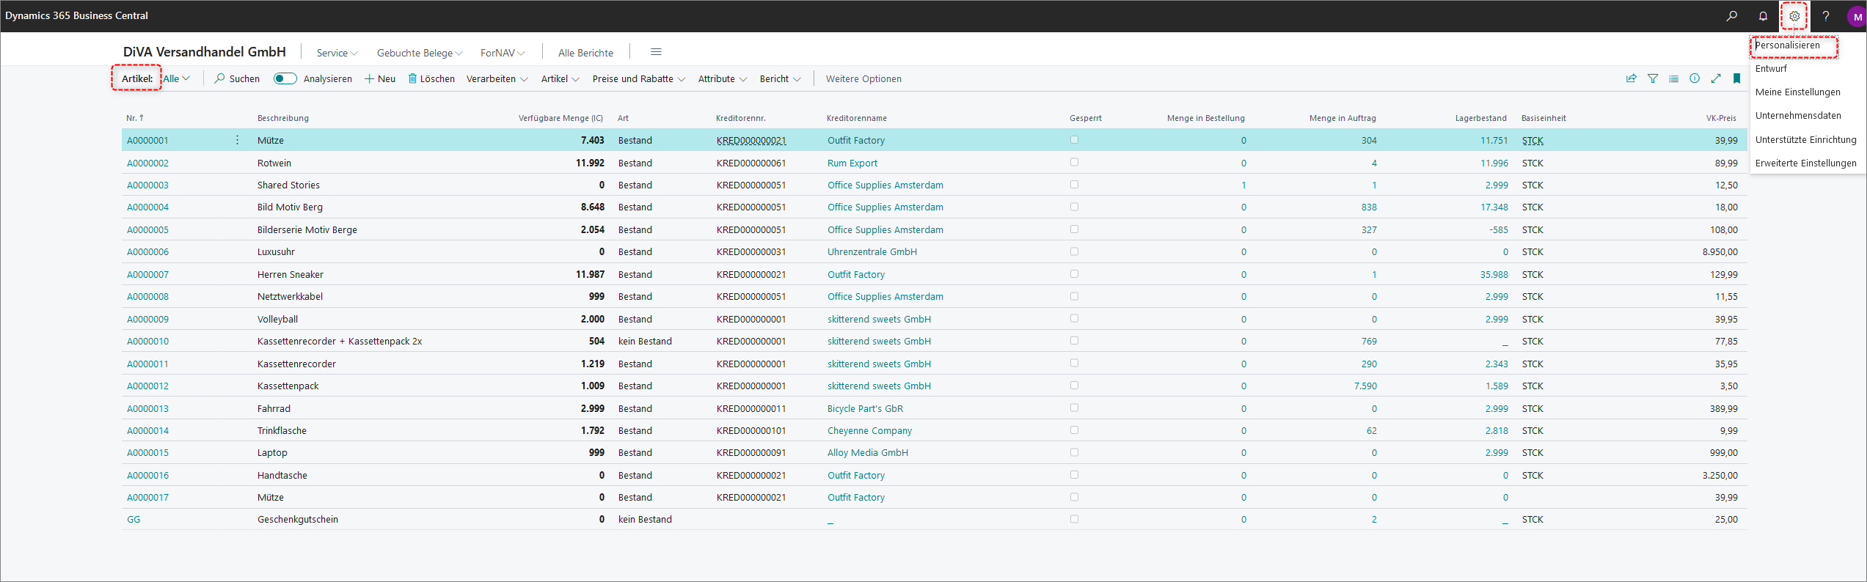Click Löschen to delete item
This screenshot has height=582, width=1867.
(431, 78)
